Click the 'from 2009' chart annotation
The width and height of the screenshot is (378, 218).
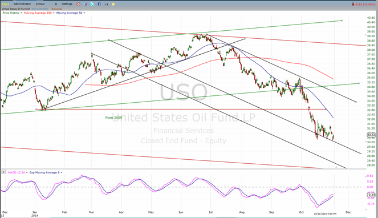pos(113,118)
